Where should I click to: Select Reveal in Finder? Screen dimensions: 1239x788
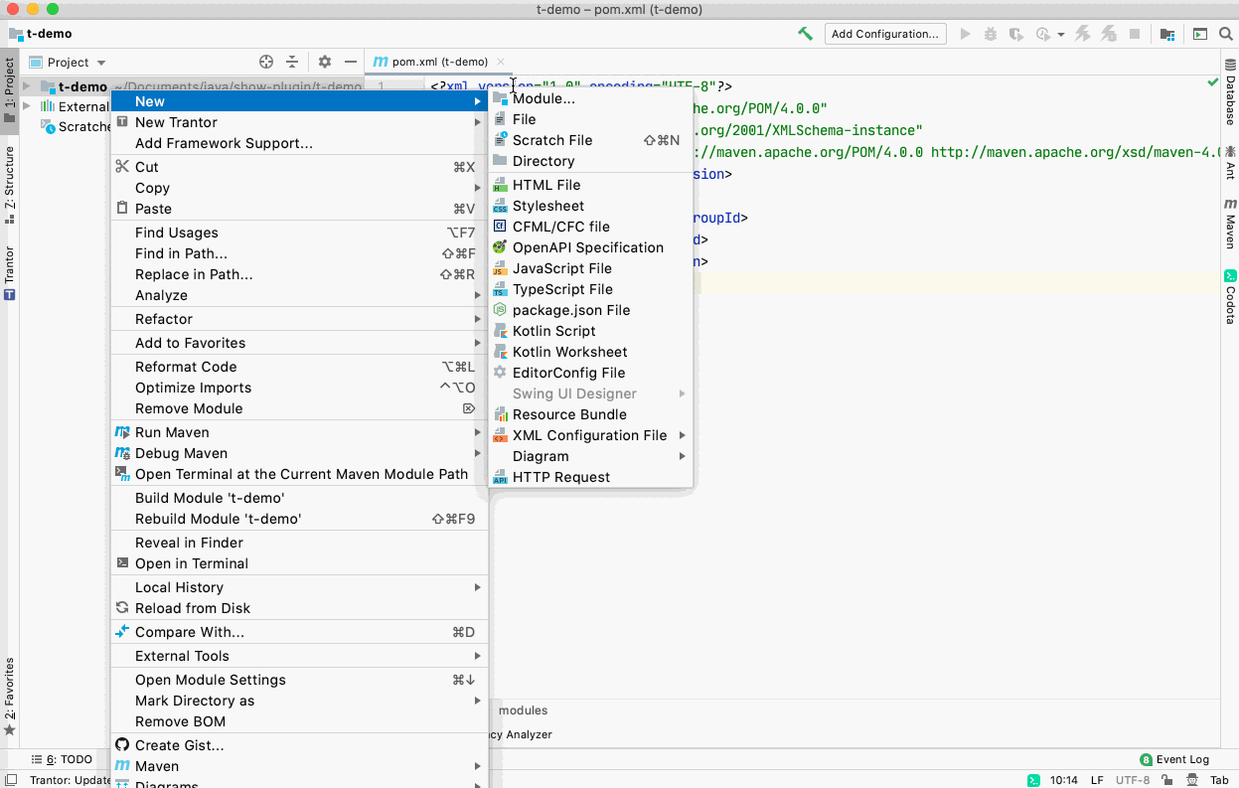(299, 543)
